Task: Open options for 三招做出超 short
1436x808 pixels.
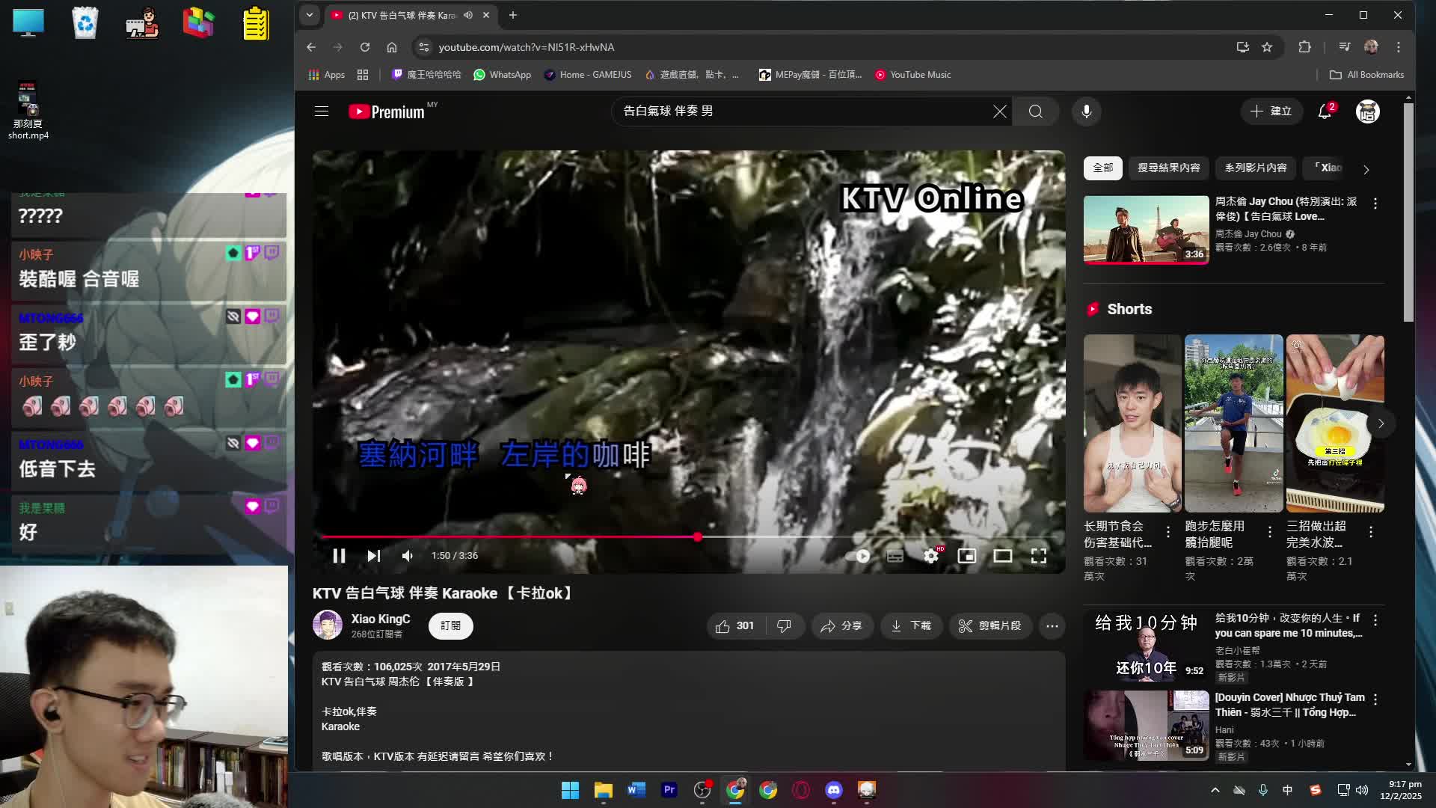Action: (x=1371, y=532)
